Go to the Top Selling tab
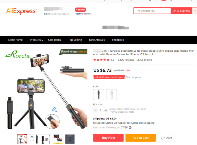The width and height of the screenshot is (197, 145). (75, 40)
